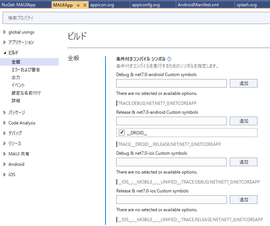Select 詳細 item
Viewport: 270px width, 226px height.
pos(16,101)
